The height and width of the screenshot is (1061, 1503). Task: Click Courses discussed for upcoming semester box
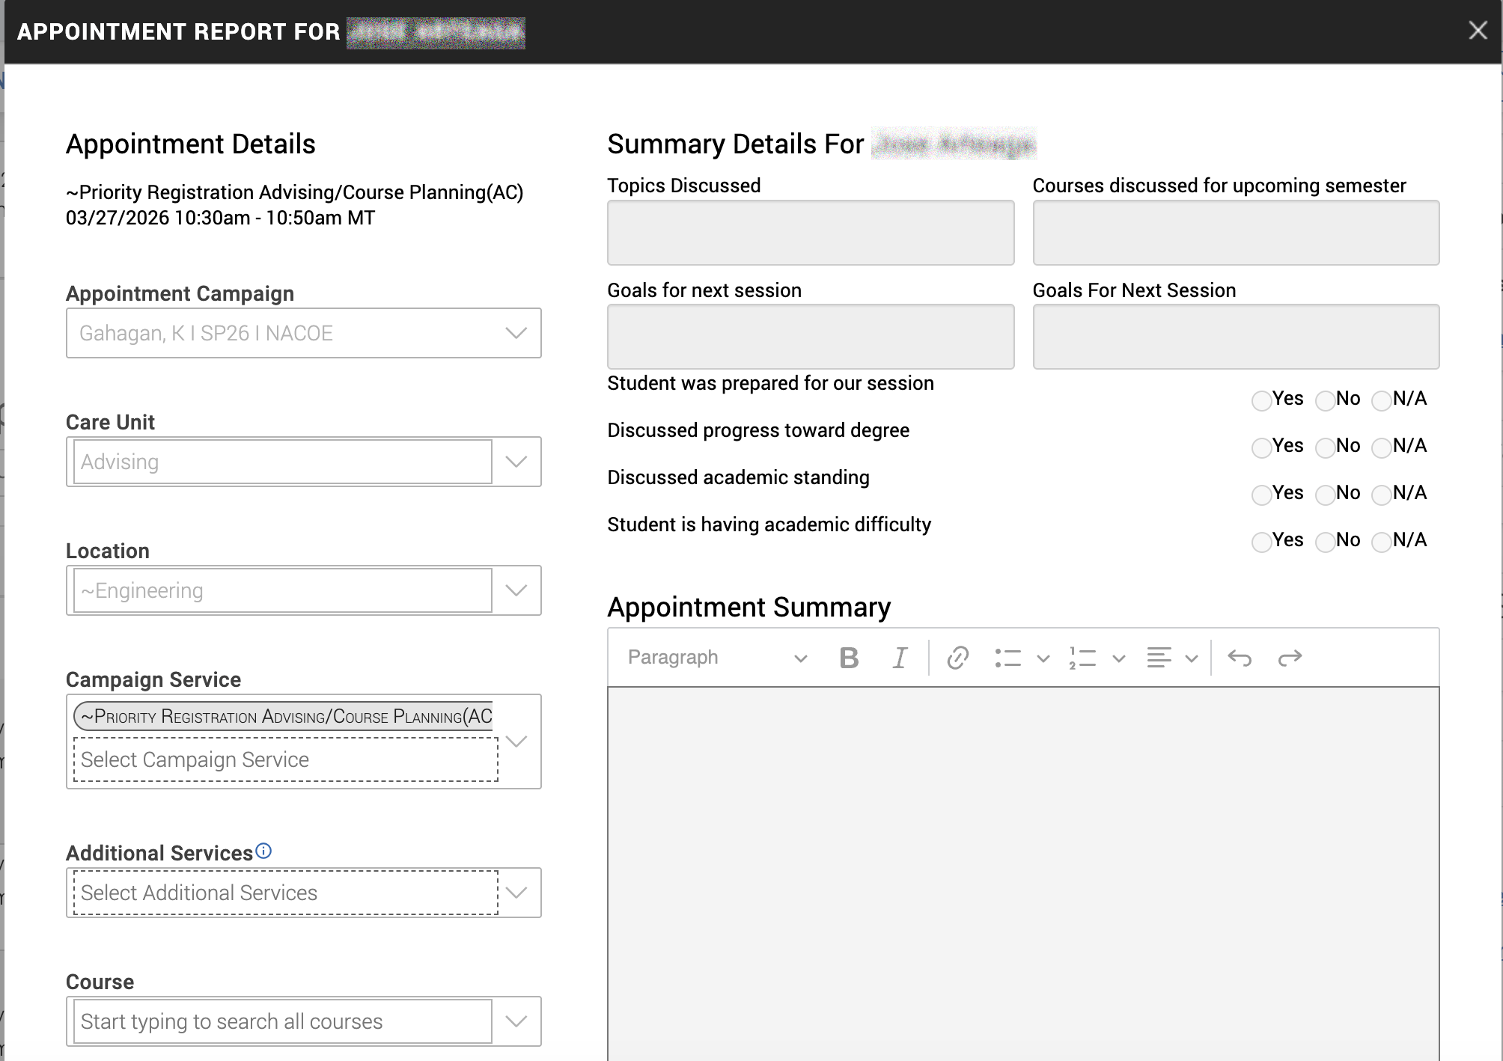(1236, 233)
